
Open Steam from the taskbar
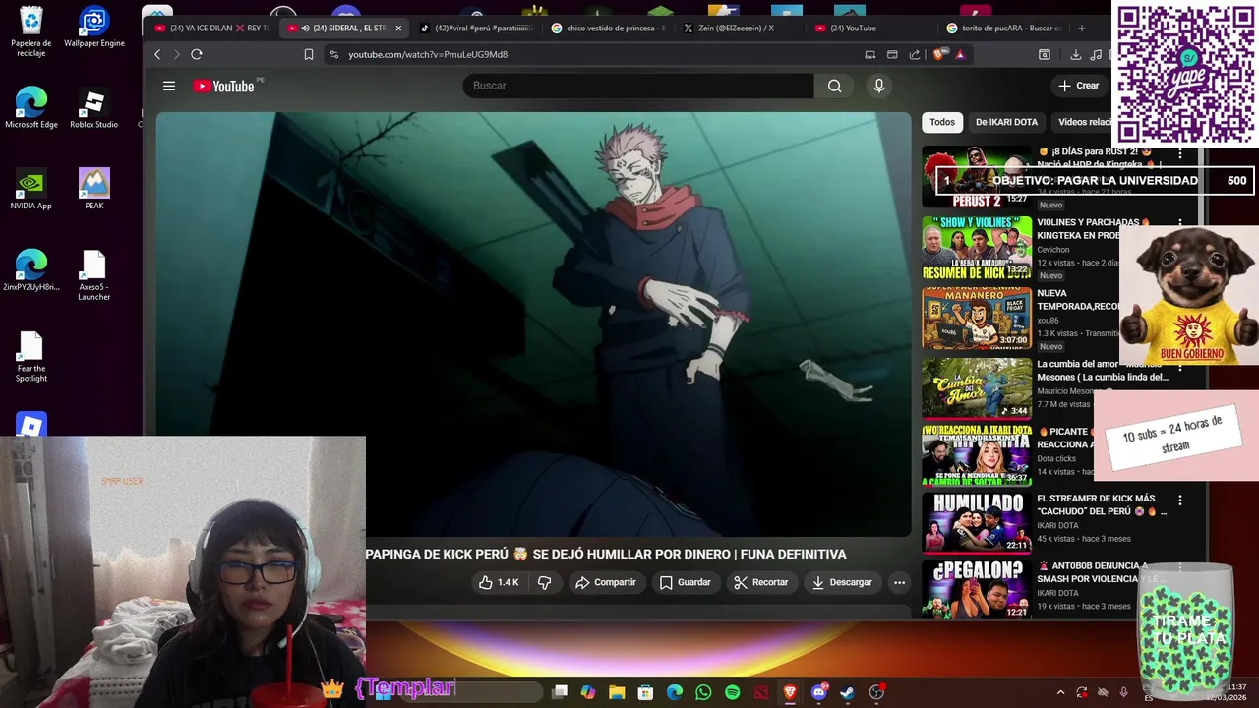tap(847, 692)
